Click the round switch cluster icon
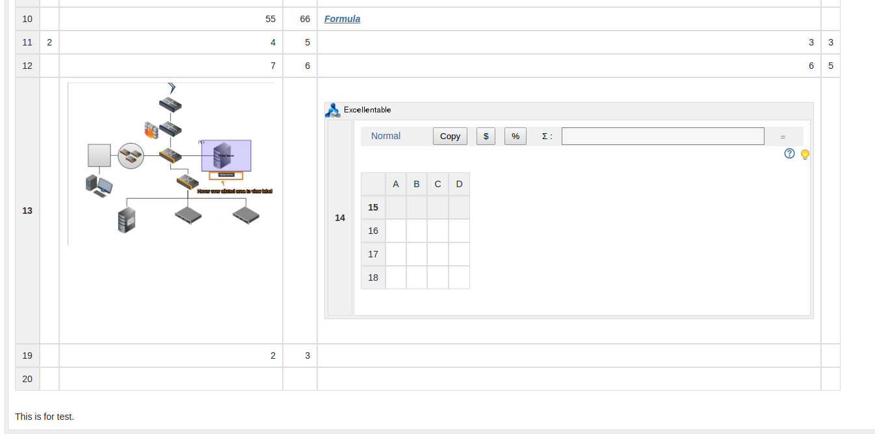Image resolution: width=875 pixels, height=440 pixels. [131, 155]
